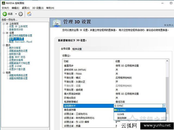Viewport: 174px width, 130px height.
Task: Choose G-SYNC in the dropdown list
Action: (x=140, y=110)
